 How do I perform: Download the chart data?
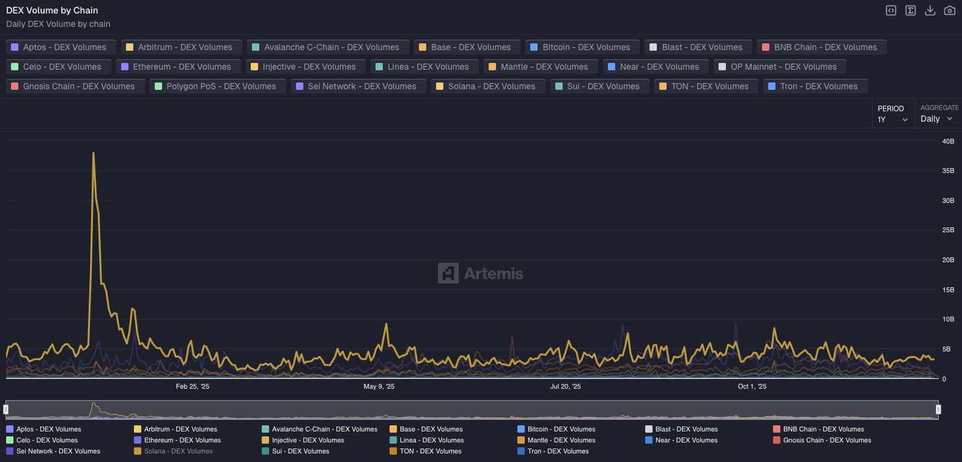click(930, 10)
